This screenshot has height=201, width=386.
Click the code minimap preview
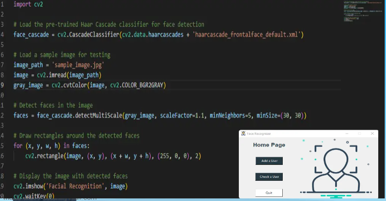(363, 11)
